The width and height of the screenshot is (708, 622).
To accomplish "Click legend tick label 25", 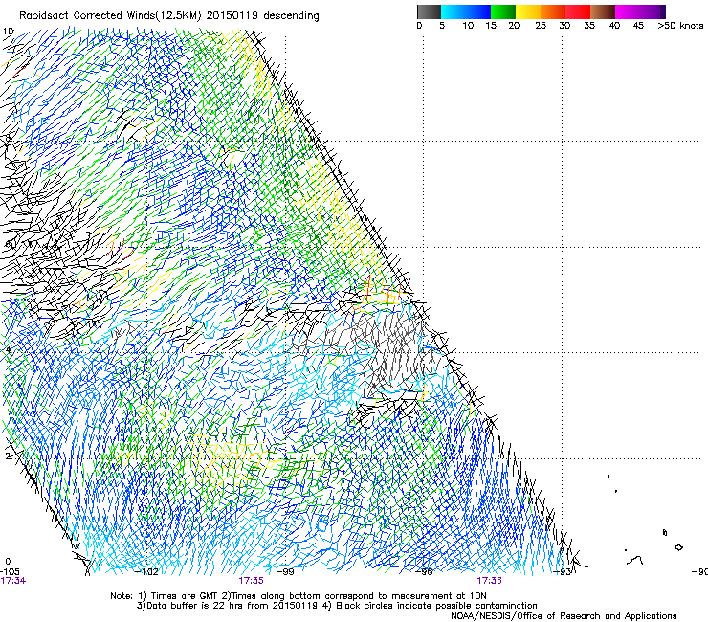I will (541, 26).
